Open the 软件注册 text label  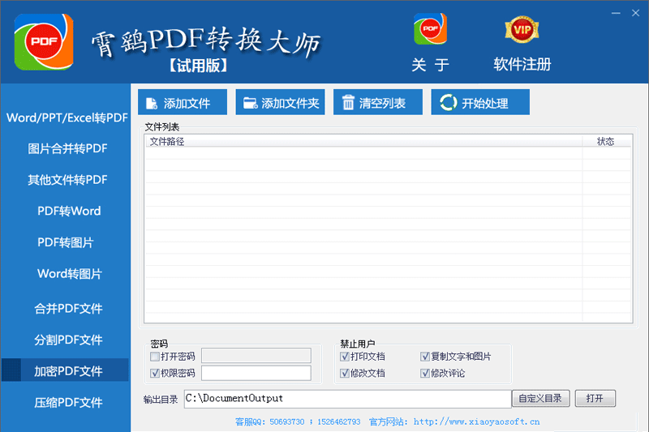522,65
